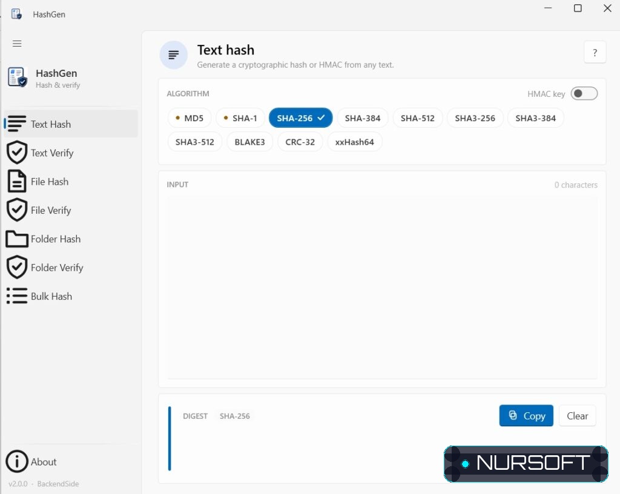
Task: Select BLAKE3 algorithm
Action: [249, 142]
